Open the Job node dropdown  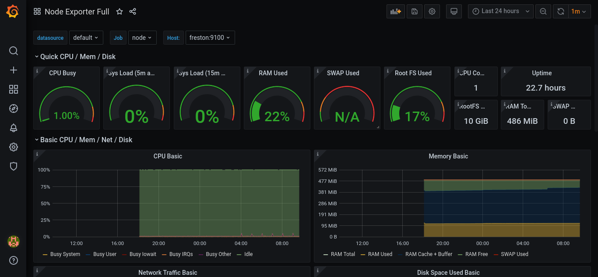142,38
